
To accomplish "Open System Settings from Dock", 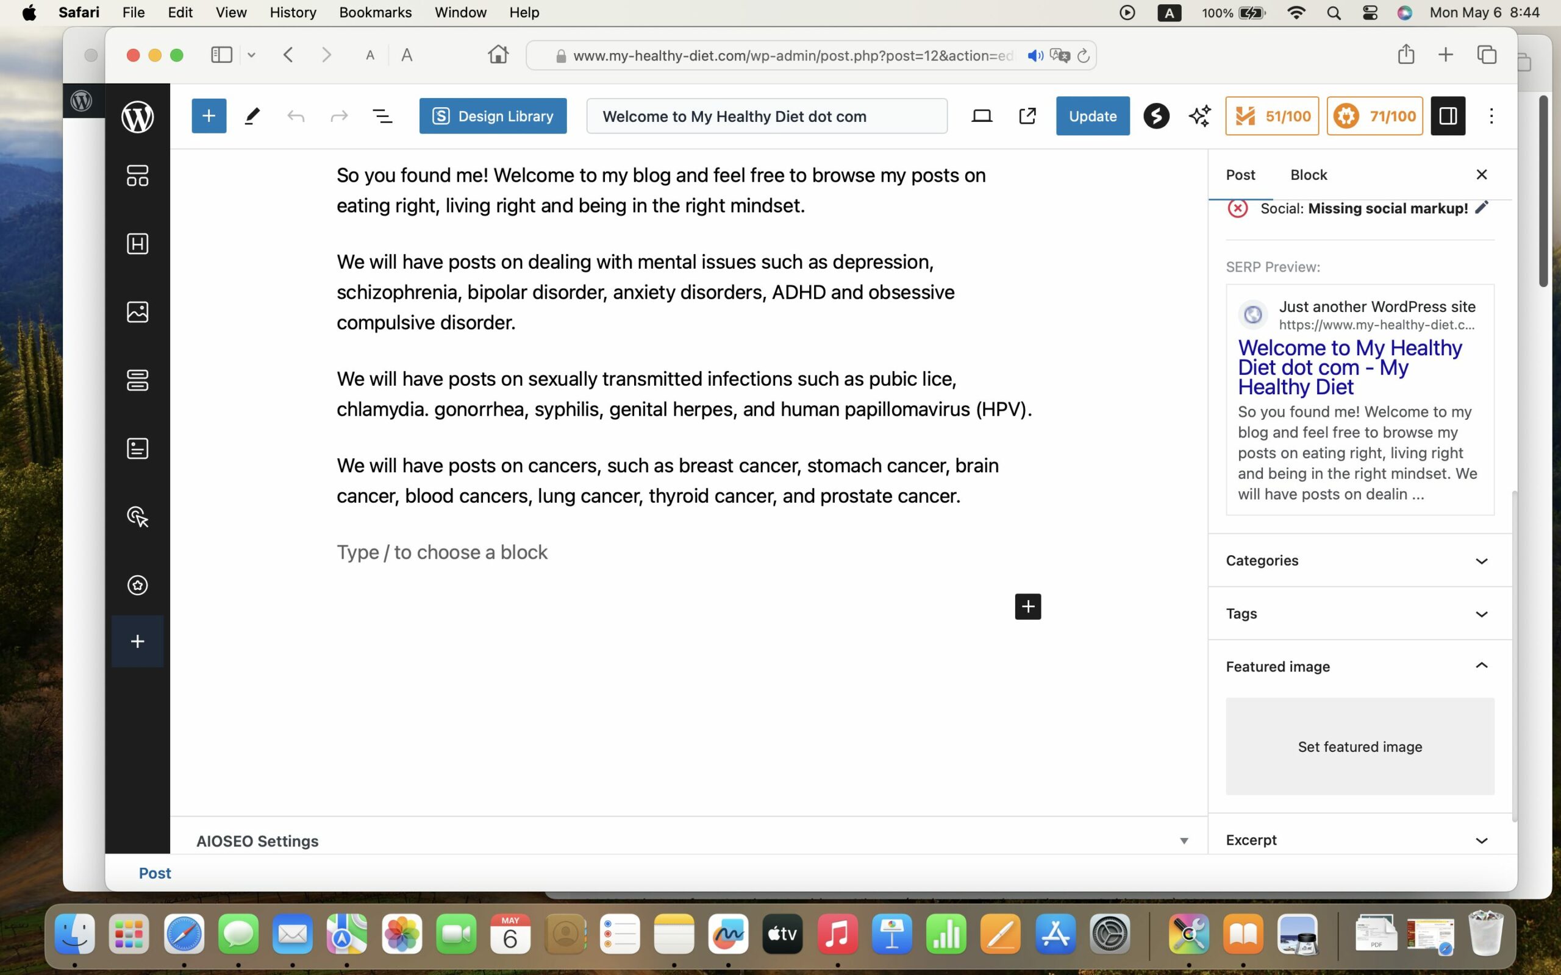I will pos(1110,934).
